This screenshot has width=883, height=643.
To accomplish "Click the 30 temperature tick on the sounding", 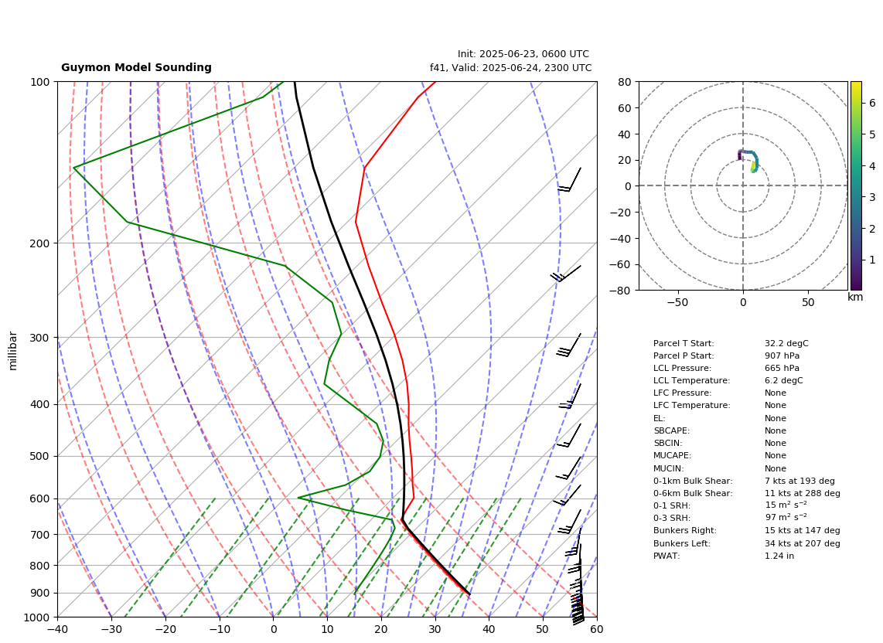I will click(x=435, y=630).
